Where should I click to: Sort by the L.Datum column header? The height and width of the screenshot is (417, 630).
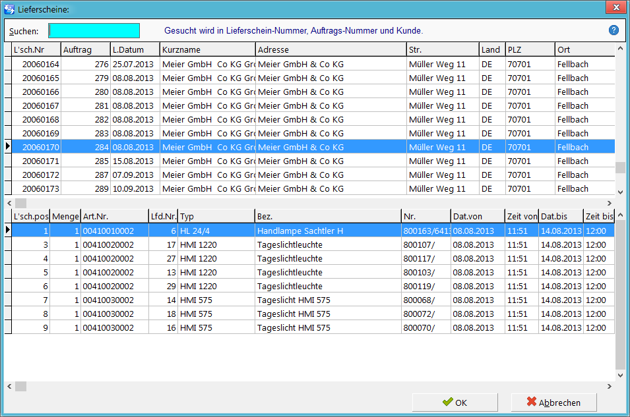click(135, 50)
